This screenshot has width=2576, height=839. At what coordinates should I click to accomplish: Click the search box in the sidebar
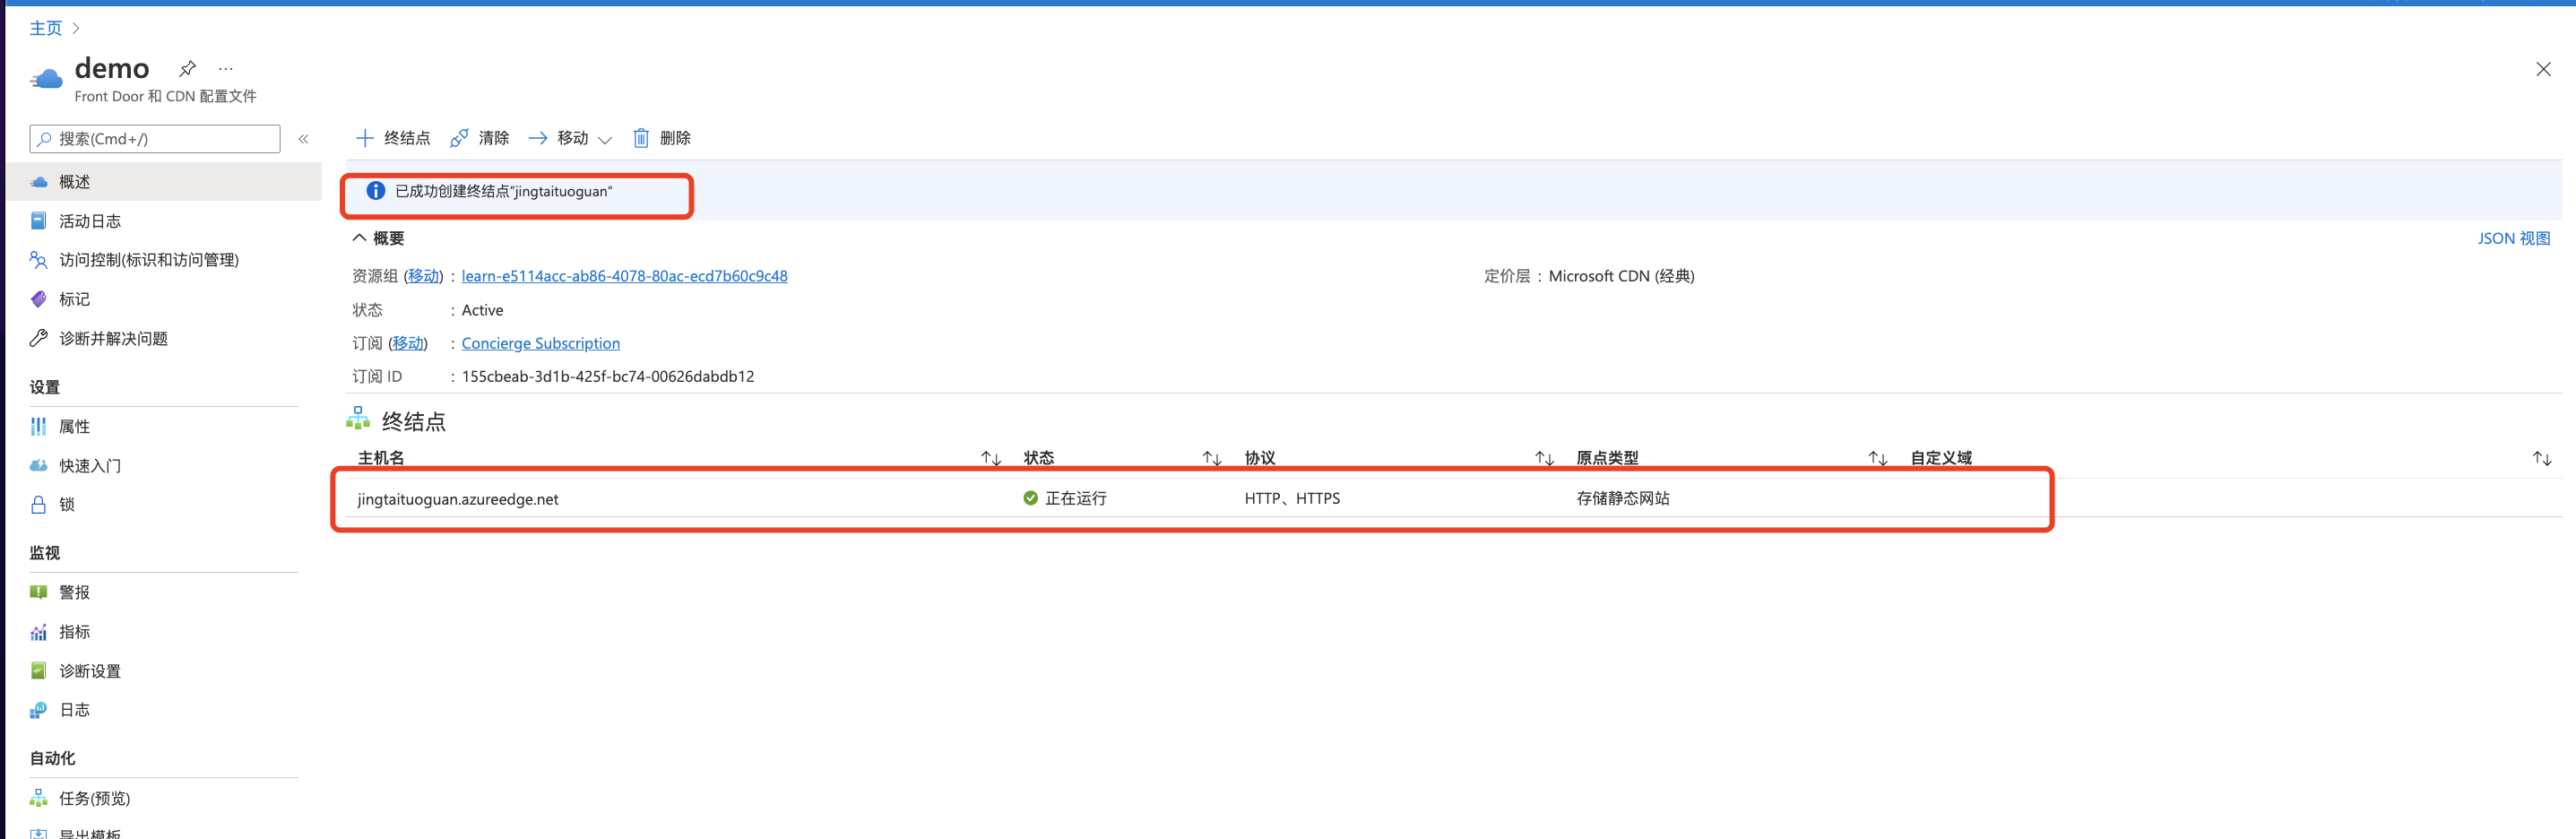(x=155, y=139)
